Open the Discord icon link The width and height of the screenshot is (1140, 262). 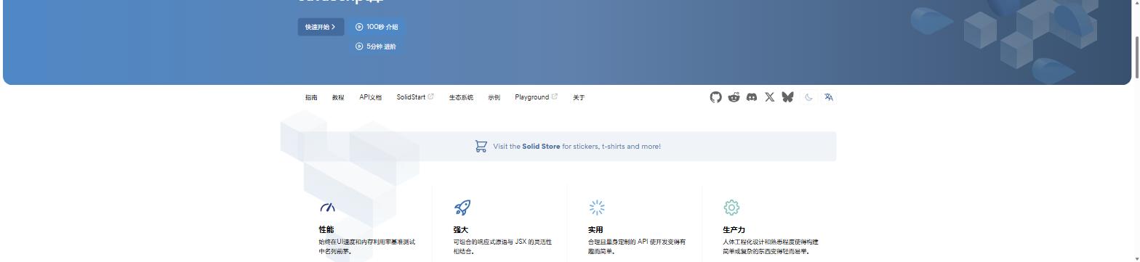click(x=752, y=97)
